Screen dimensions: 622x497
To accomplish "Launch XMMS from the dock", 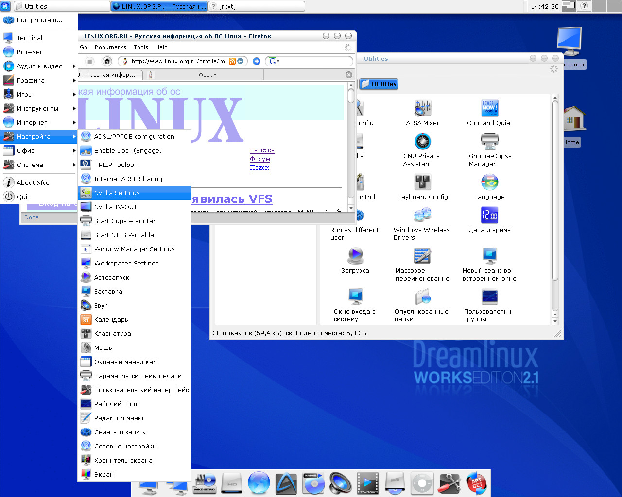I will tap(313, 483).
